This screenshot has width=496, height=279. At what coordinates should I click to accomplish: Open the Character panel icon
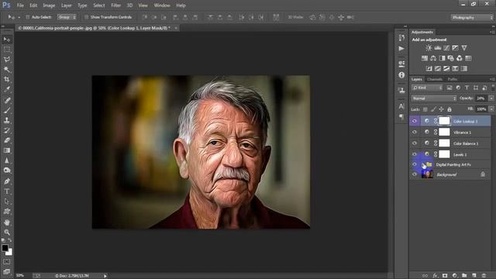(x=401, y=106)
